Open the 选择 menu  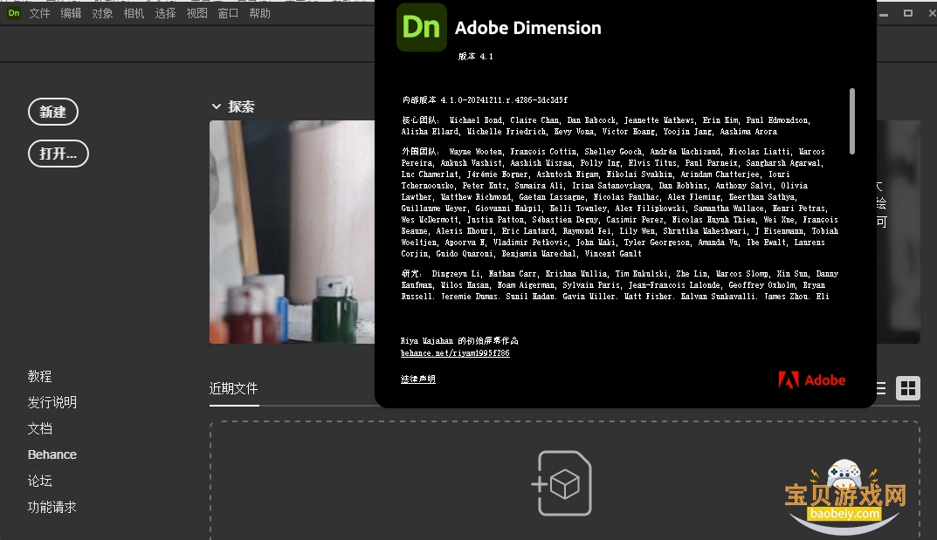(166, 13)
